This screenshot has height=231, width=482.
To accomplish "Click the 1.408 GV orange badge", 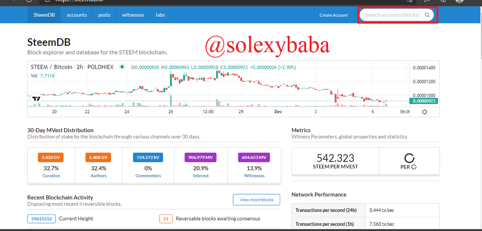I will [x=98, y=157].
